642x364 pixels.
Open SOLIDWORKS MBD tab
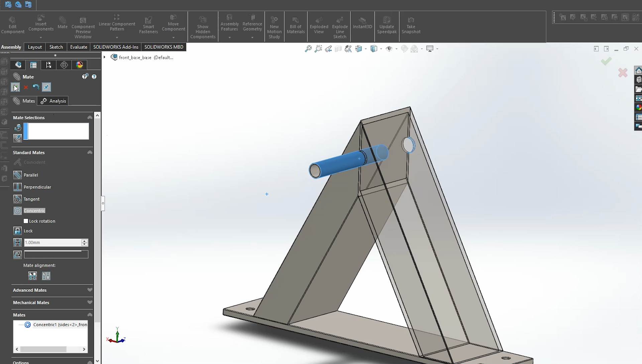pyautogui.click(x=164, y=47)
